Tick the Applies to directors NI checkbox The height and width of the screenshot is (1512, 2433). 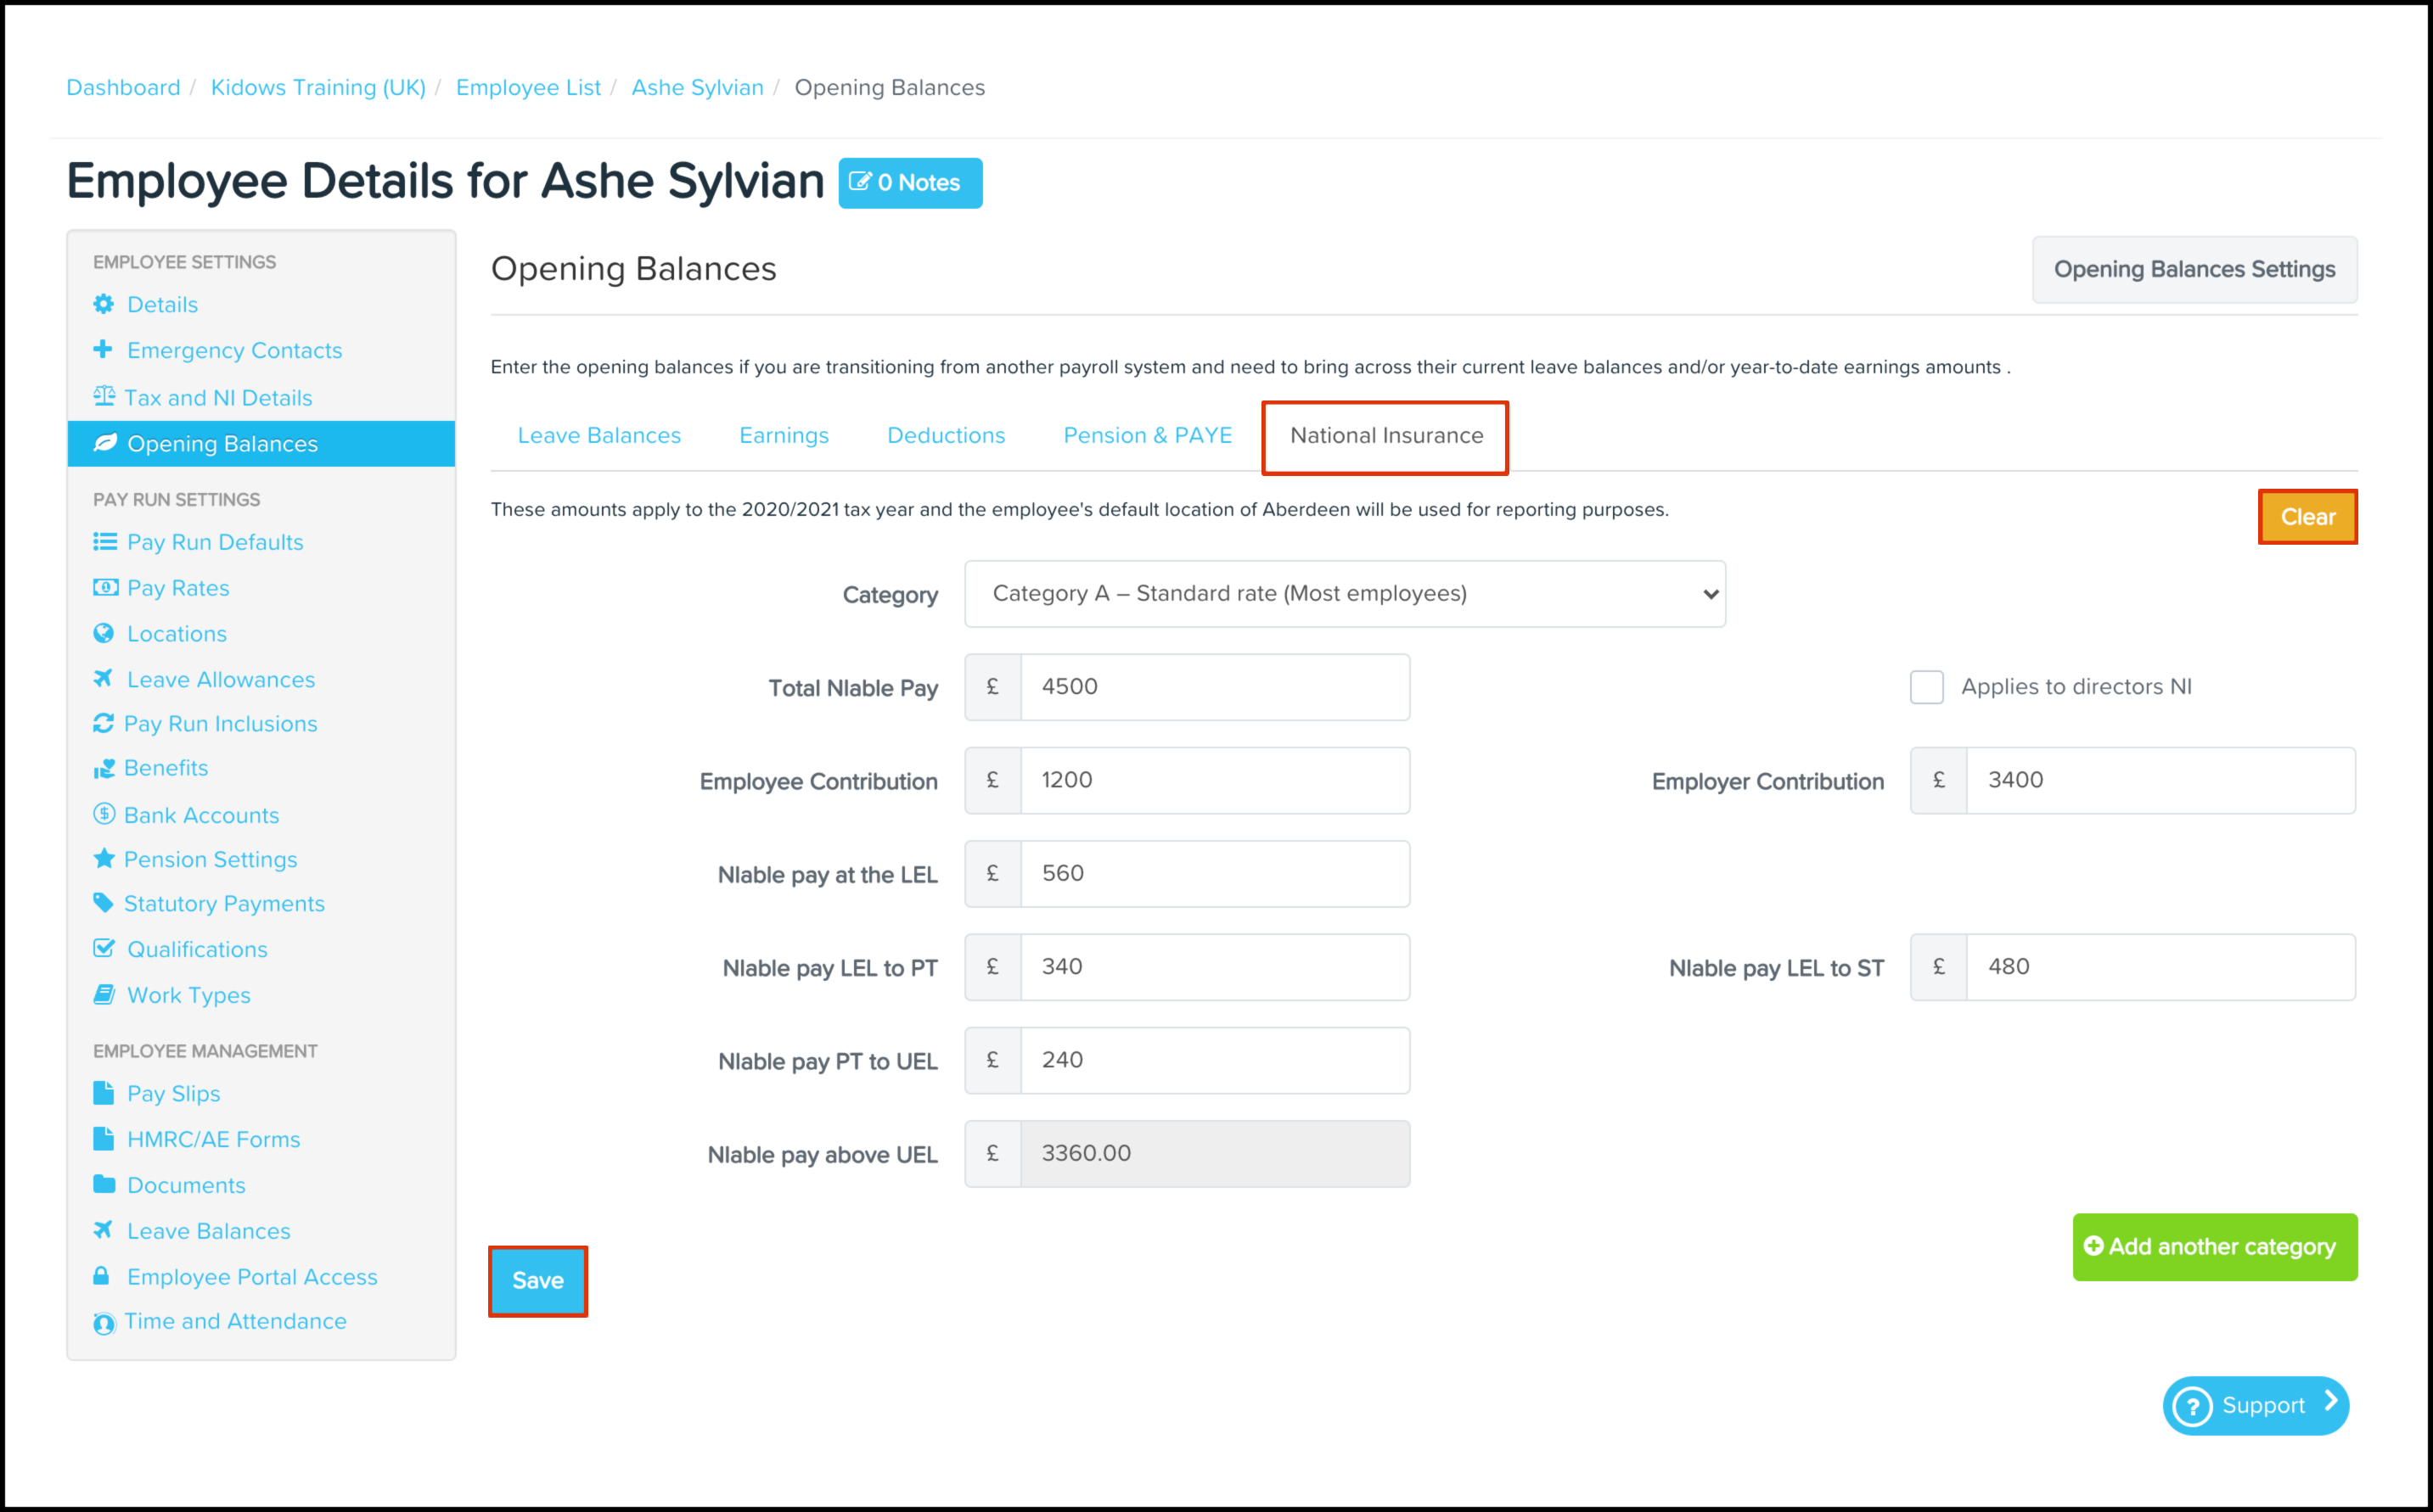pyautogui.click(x=1926, y=687)
